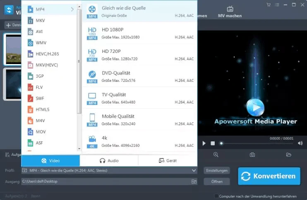
Task: Choose DVD-Qualität preset
Action: [139, 76]
